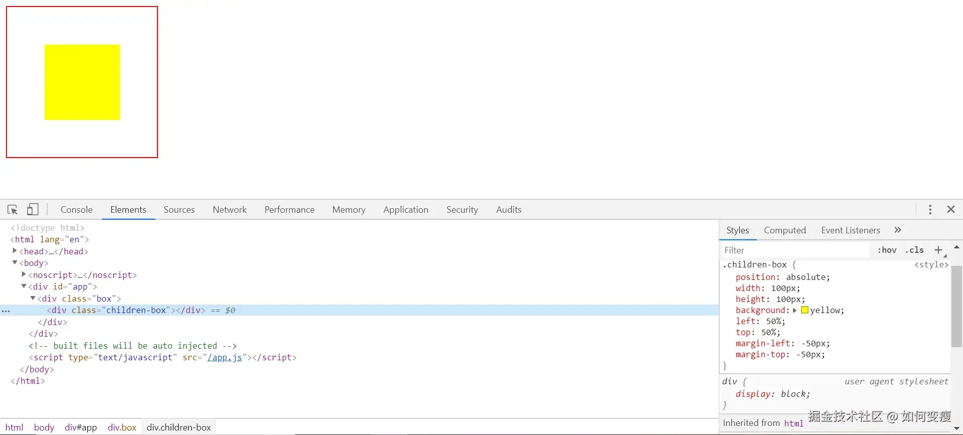Collapse the div class box node

pyautogui.click(x=33, y=298)
